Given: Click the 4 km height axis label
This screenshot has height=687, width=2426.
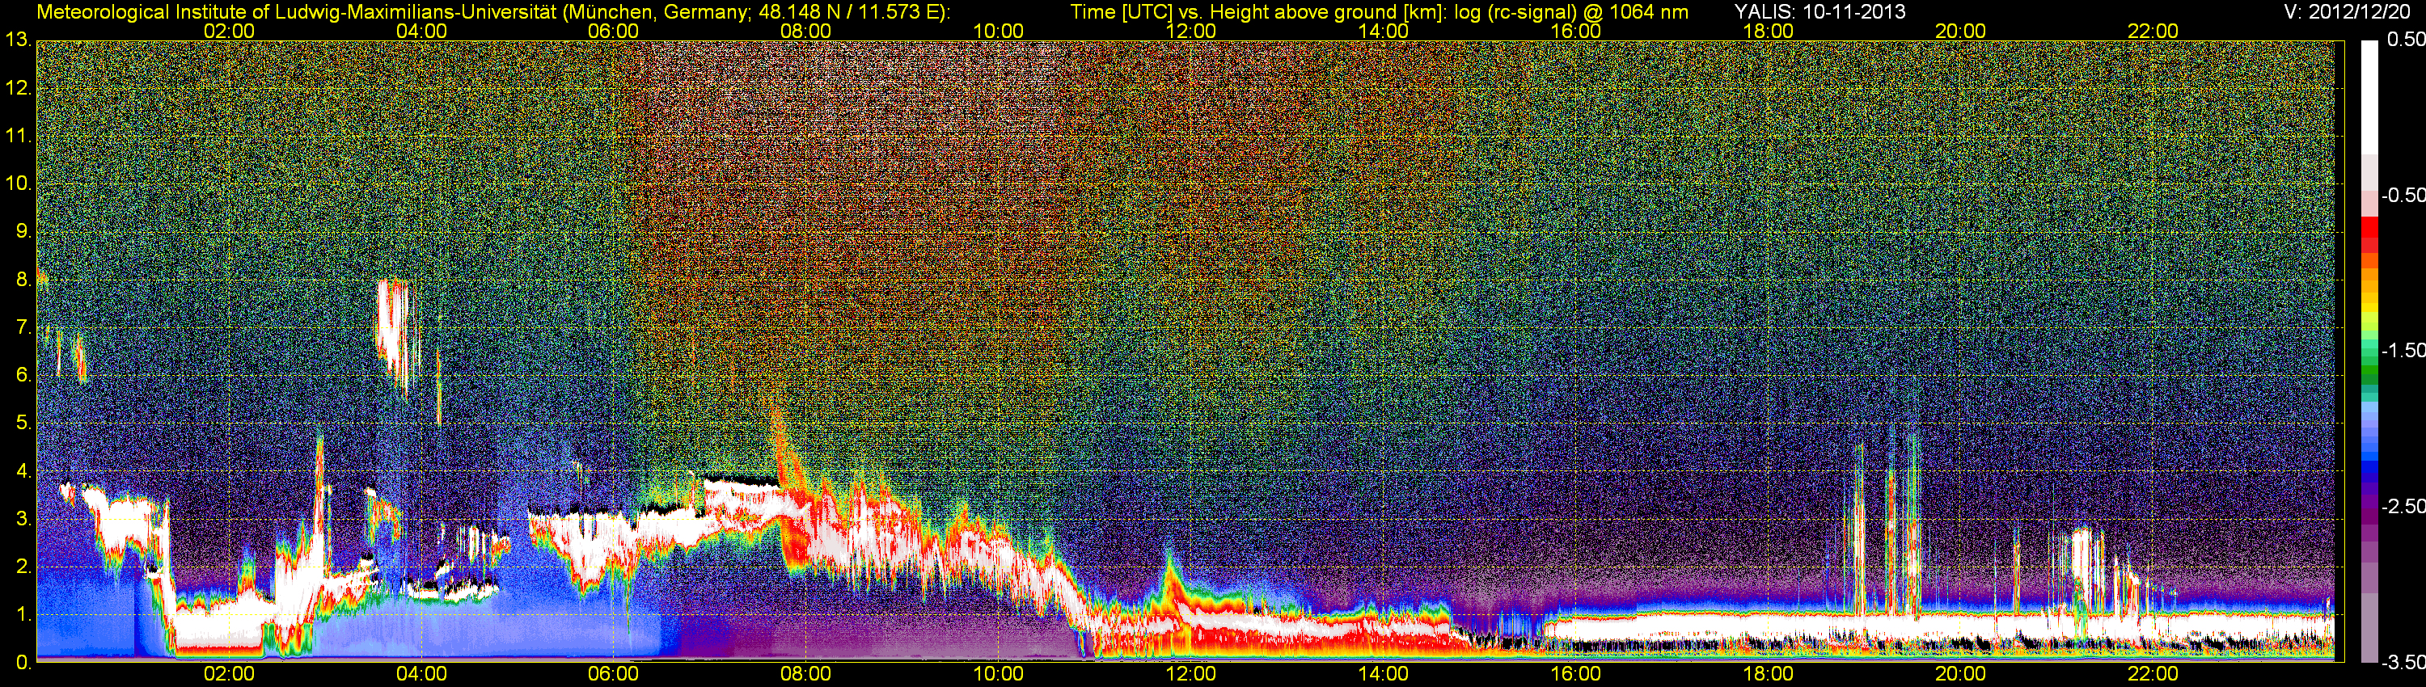Looking at the screenshot, I should 23,471.
